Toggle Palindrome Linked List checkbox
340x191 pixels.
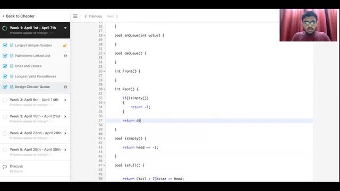tap(5, 56)
